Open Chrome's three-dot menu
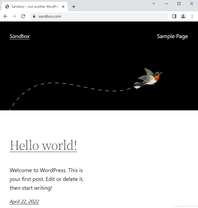This screenshot has height=208, width=198. click(x=192, y=16)
